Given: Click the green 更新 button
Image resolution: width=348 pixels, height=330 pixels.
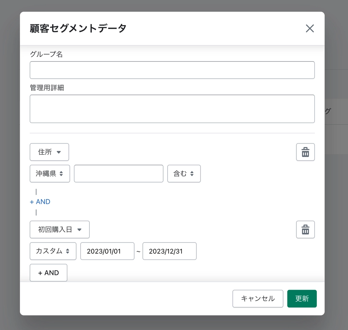Looking at the screenshot, I should [302, 298].
